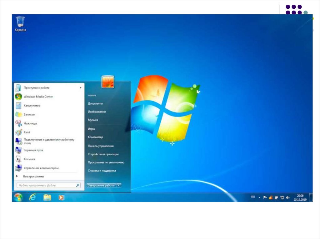This screenshot has width=320, height=239.
Task: Click the Калькулятор calculator icon
Action: (18, 105)
